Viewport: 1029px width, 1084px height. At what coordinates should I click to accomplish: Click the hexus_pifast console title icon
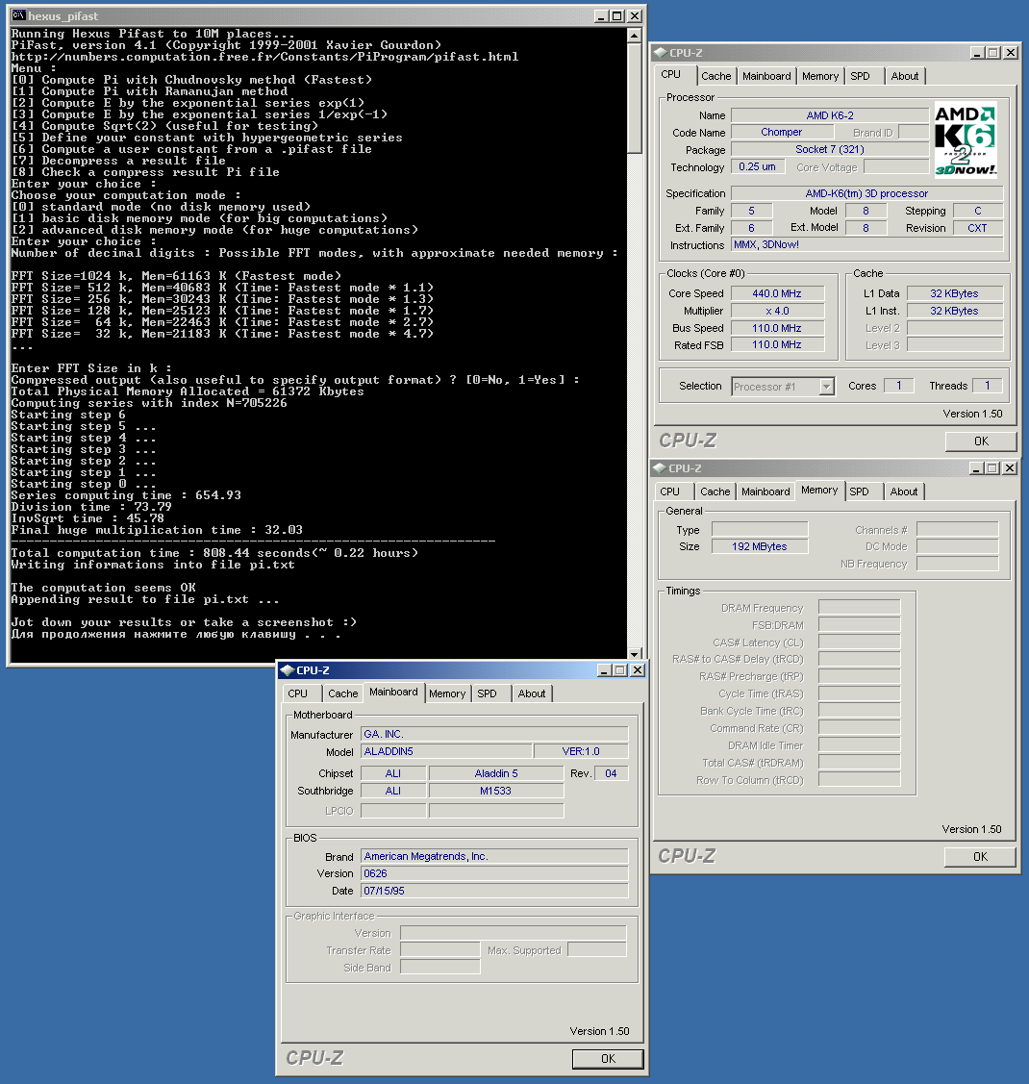pos(18,15)
